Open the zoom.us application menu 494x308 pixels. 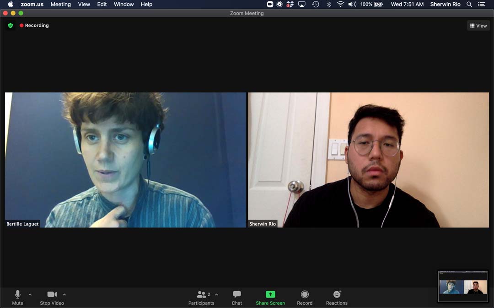click(x=32, y=4)
